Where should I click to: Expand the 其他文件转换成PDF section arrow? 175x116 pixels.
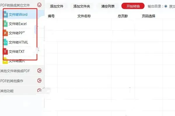point(39,70)
